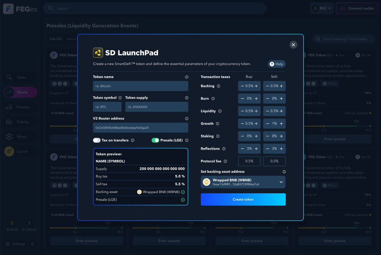Decrease Backing sell tax
This screenshot has width=381, height=255.
coord(268,86)
